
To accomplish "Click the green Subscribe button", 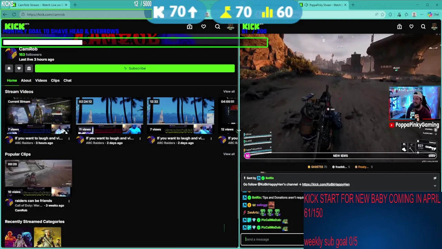I will coord(135,68).
